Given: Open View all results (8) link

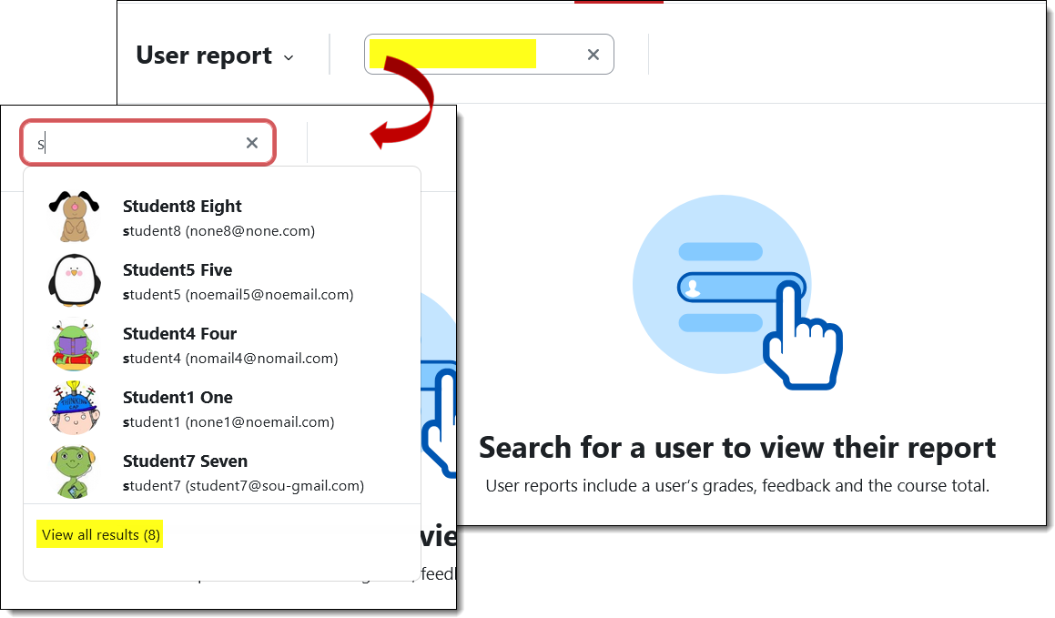Looking at the screenshot, I should coord(100,534).
